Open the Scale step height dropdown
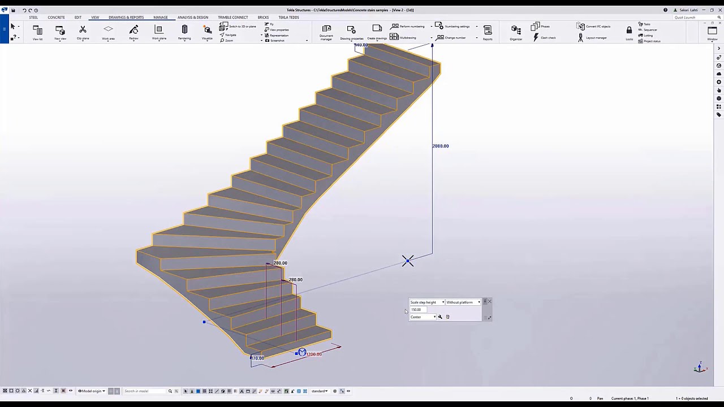724x407 pixels. (x=427, y=302)
